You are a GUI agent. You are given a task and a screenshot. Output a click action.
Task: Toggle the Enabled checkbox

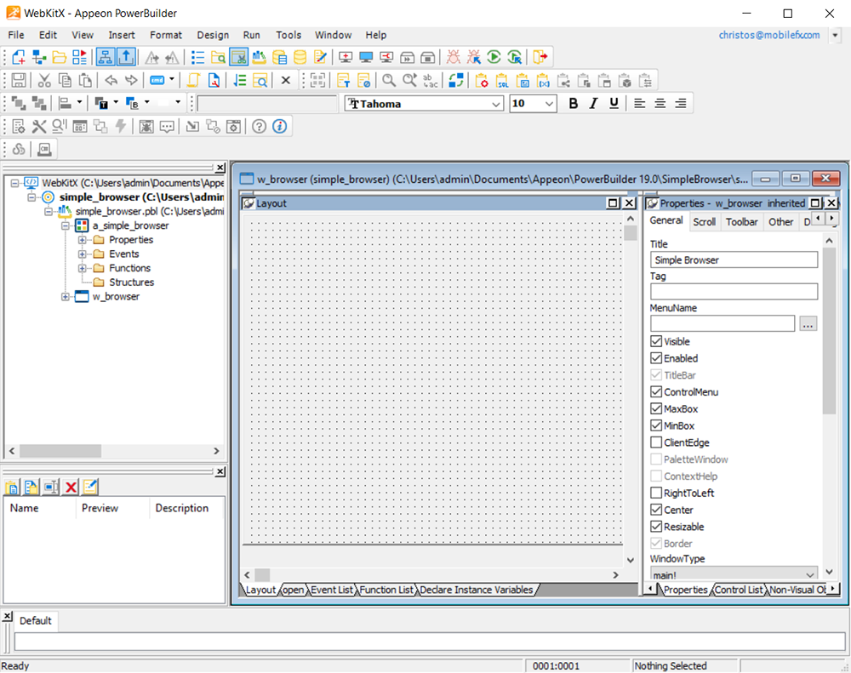[656, 358]
